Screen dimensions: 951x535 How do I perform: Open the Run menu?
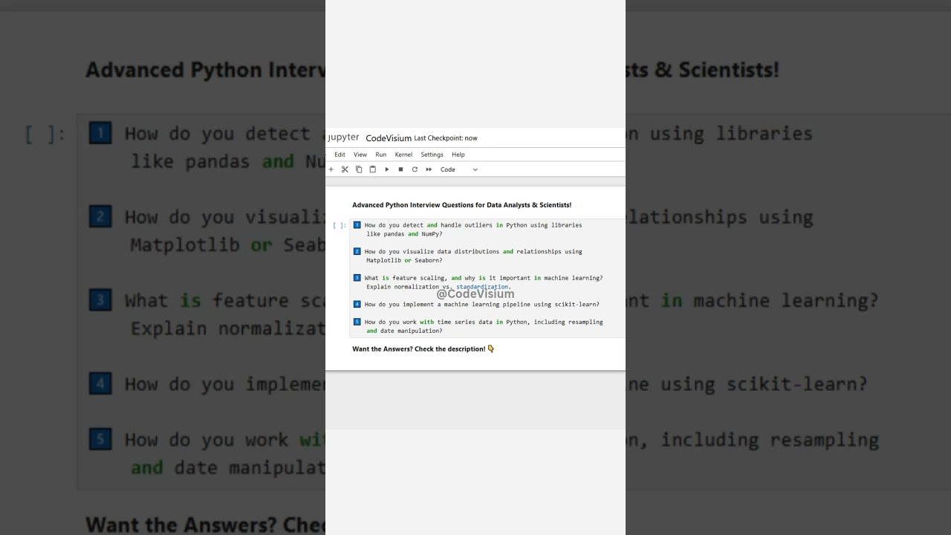click(380, 155)
